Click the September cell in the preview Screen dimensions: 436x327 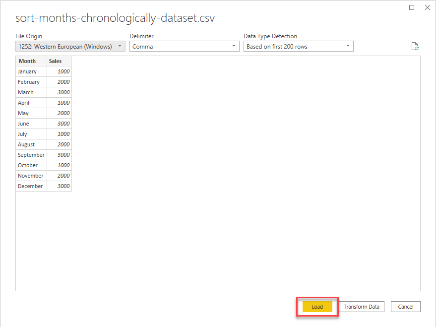tap(31, 155)
